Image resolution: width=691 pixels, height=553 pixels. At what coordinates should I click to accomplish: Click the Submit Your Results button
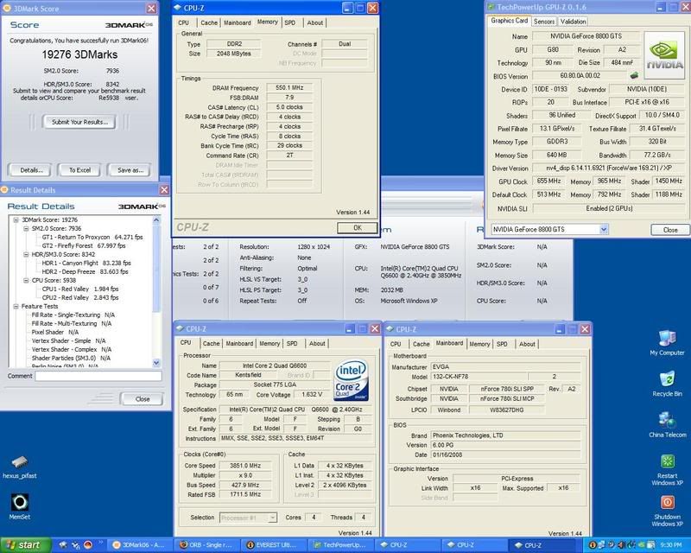tap(79, 123)
